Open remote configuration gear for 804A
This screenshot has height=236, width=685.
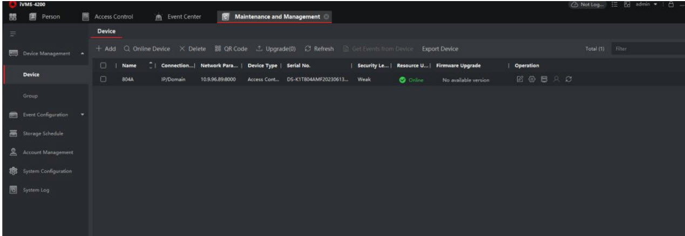(x=531, y=80)
